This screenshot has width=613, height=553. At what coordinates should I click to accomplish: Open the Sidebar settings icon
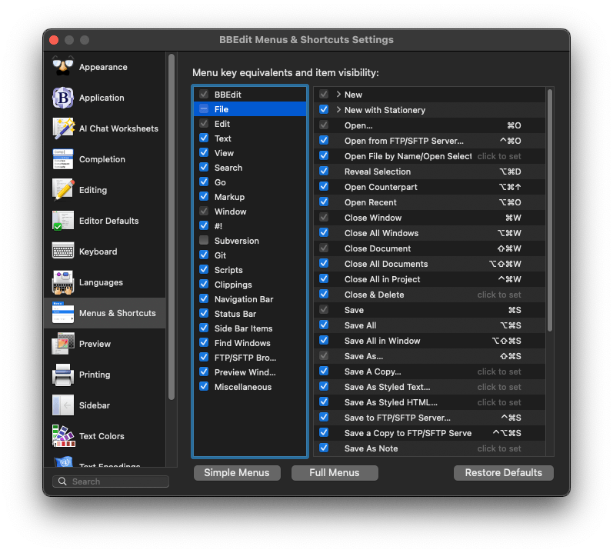pos(63,405)
